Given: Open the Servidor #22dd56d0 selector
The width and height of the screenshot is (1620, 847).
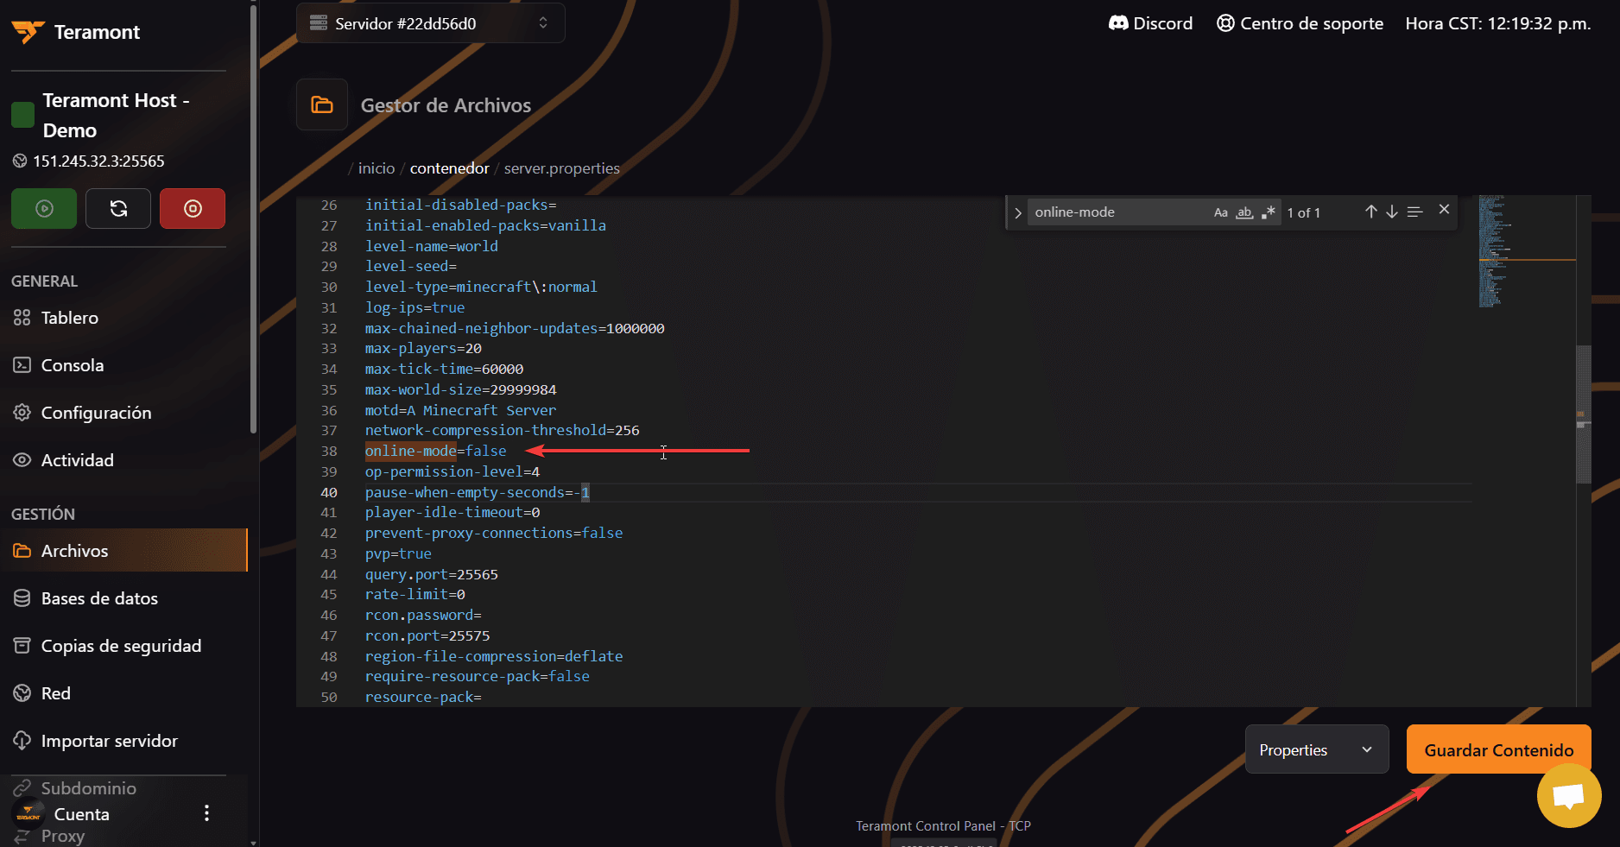Looking at the screenshot, I should 430,23.
